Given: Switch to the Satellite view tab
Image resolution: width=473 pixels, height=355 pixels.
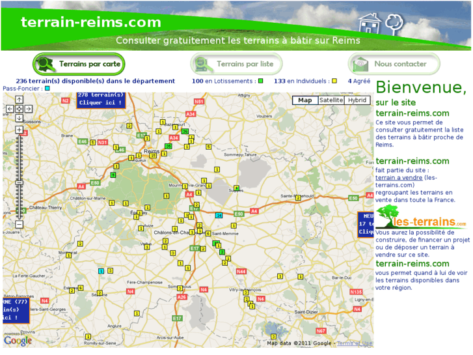Looking at the screenshot, I should 331,100.
